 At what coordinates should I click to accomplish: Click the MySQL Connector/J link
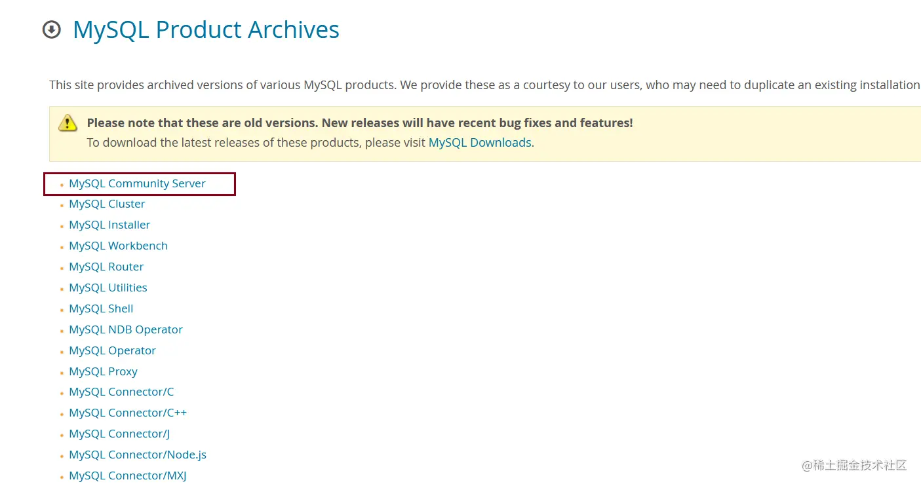tap(119, 434)
